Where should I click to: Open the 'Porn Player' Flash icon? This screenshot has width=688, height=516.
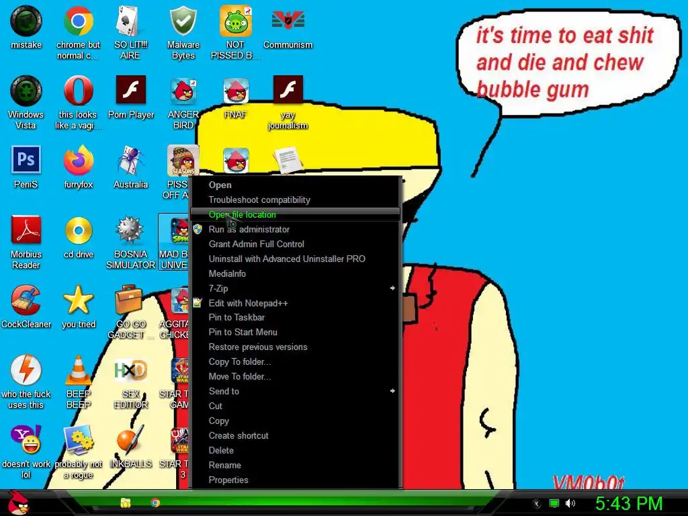(131, 97)
